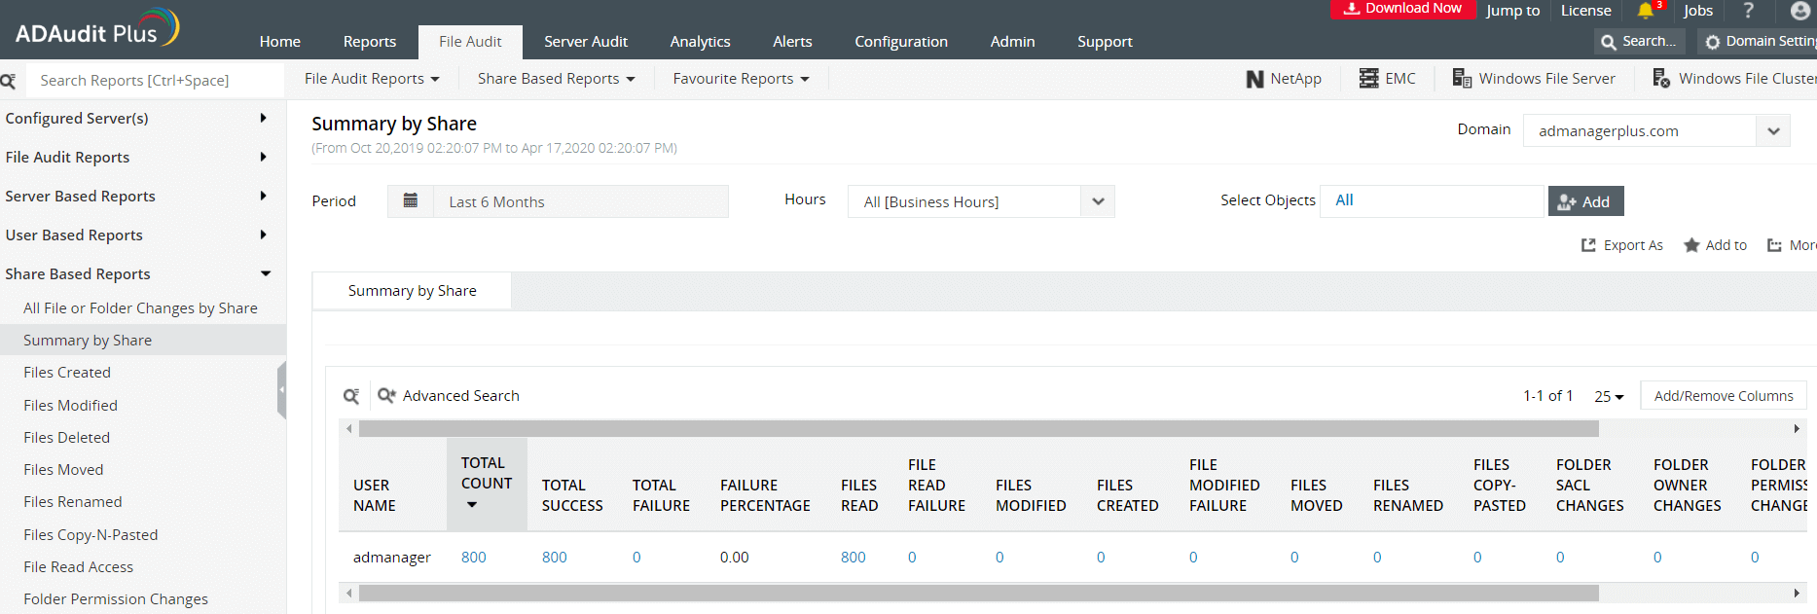1817x614 pixels.
Task: Open the user account avatar icon
Action: click(1799, 11)
